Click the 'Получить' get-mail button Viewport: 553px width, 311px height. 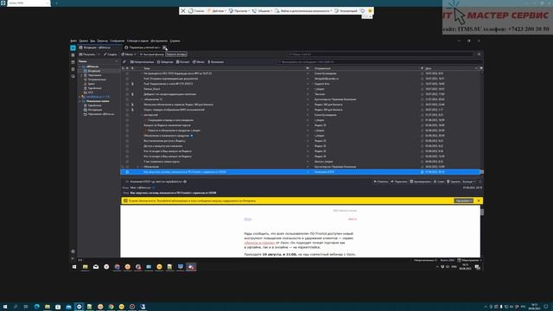pos(87,54)
